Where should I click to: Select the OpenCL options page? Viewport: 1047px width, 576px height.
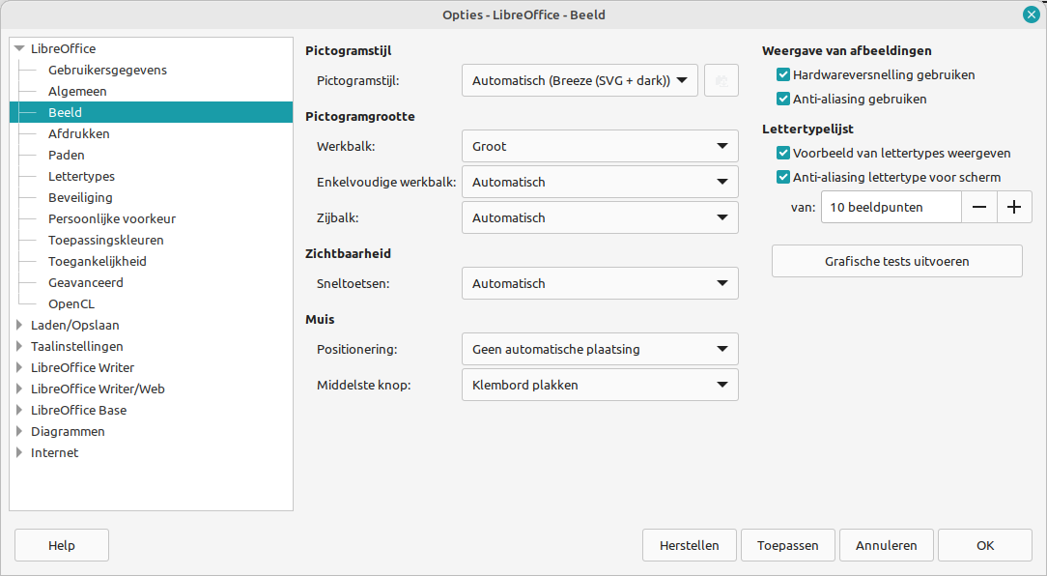pos(71,303)
